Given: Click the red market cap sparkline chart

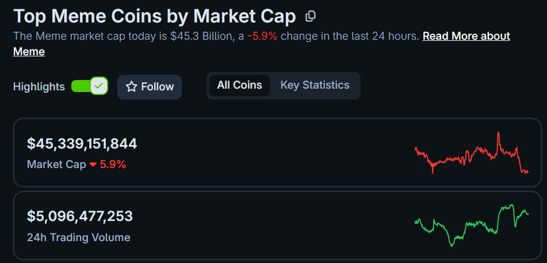Looking at the screenshot, I should coord(471,154).
